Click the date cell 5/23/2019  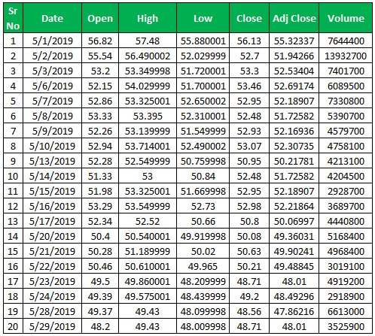click(52, 281)
